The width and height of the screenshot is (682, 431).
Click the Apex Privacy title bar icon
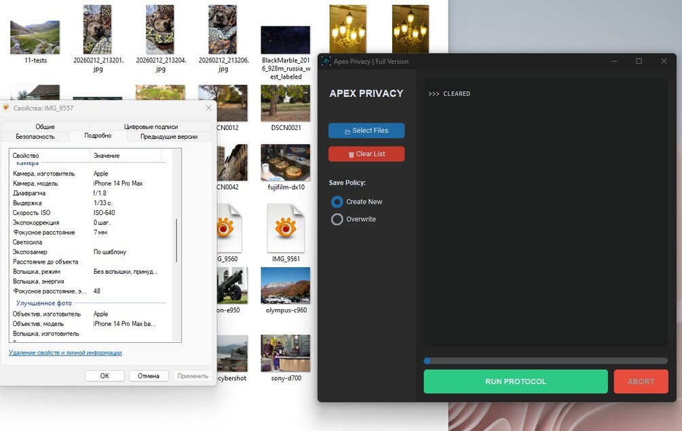click(x=326, y=61)
